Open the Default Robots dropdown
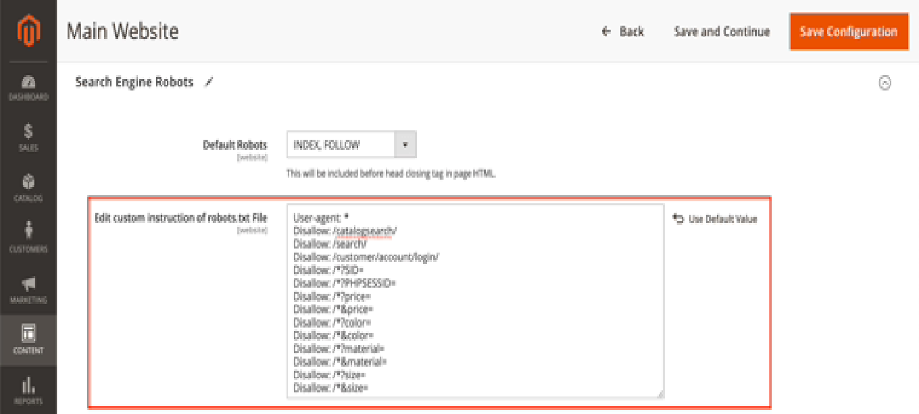Image resolution: width=919 pixels, height=414 pixels. click(x=351, y=145)
